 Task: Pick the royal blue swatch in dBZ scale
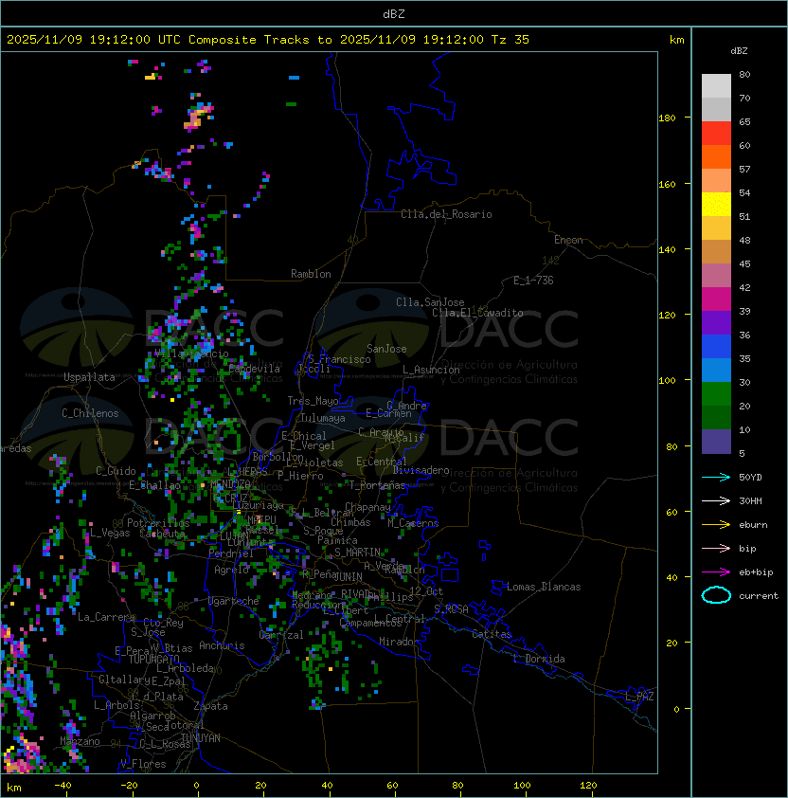tap(716, 347)
